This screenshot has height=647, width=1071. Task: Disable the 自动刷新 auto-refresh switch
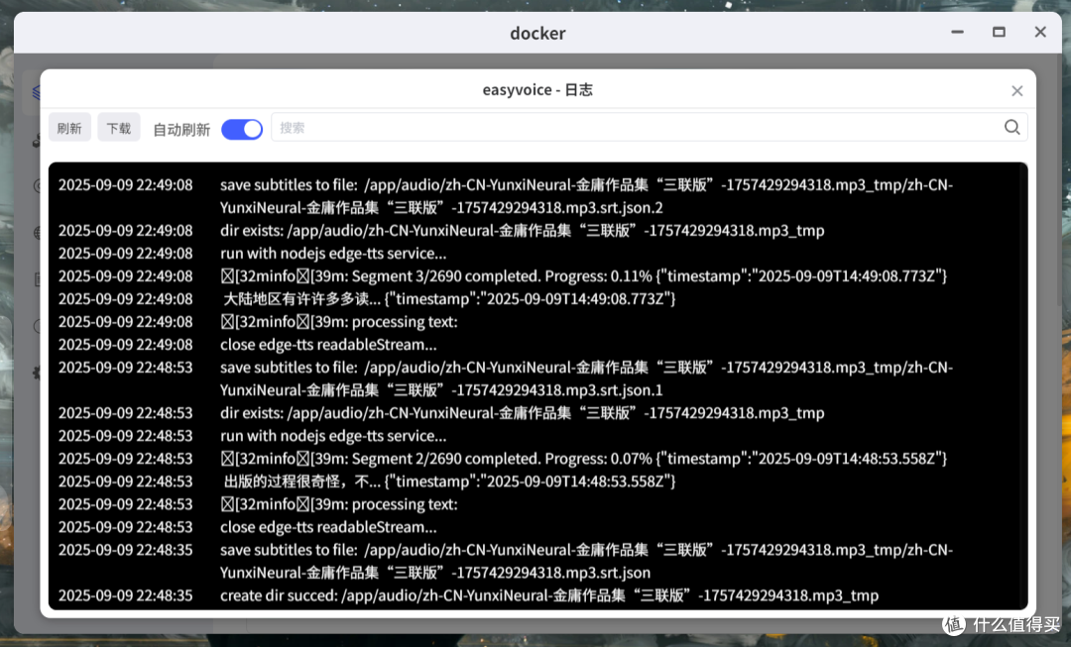[242, 129]
